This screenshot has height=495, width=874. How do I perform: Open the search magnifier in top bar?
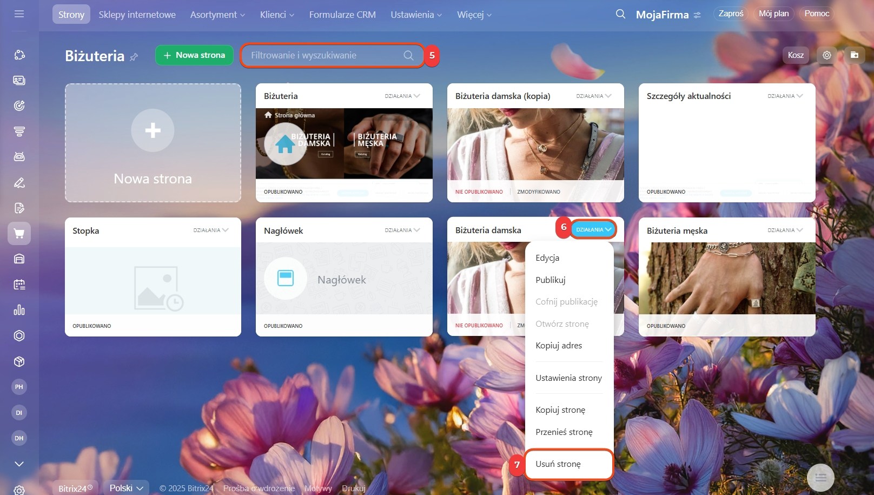620,14
